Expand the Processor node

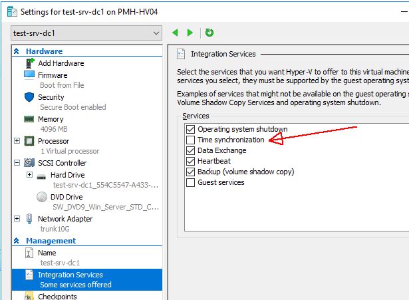pyautogui.click(x=17, y=141)
